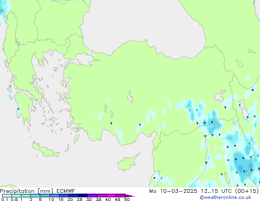This screenshot has width=260, height=201.
Task: Click the 0.1–0.5 mm legend swatch
Action: point(7,196)
